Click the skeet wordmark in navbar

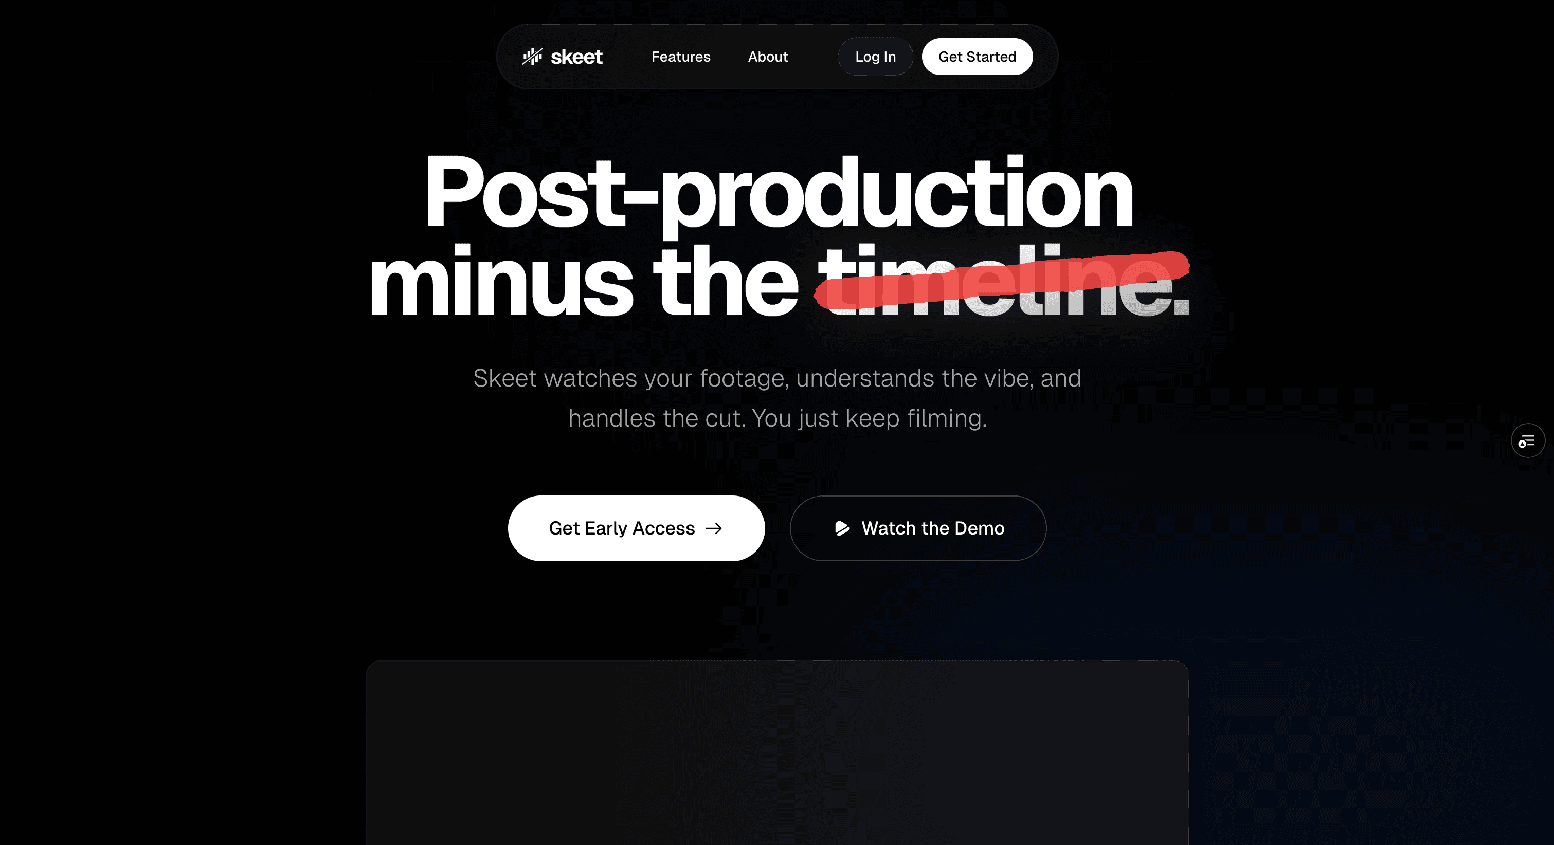pos(576,57)
